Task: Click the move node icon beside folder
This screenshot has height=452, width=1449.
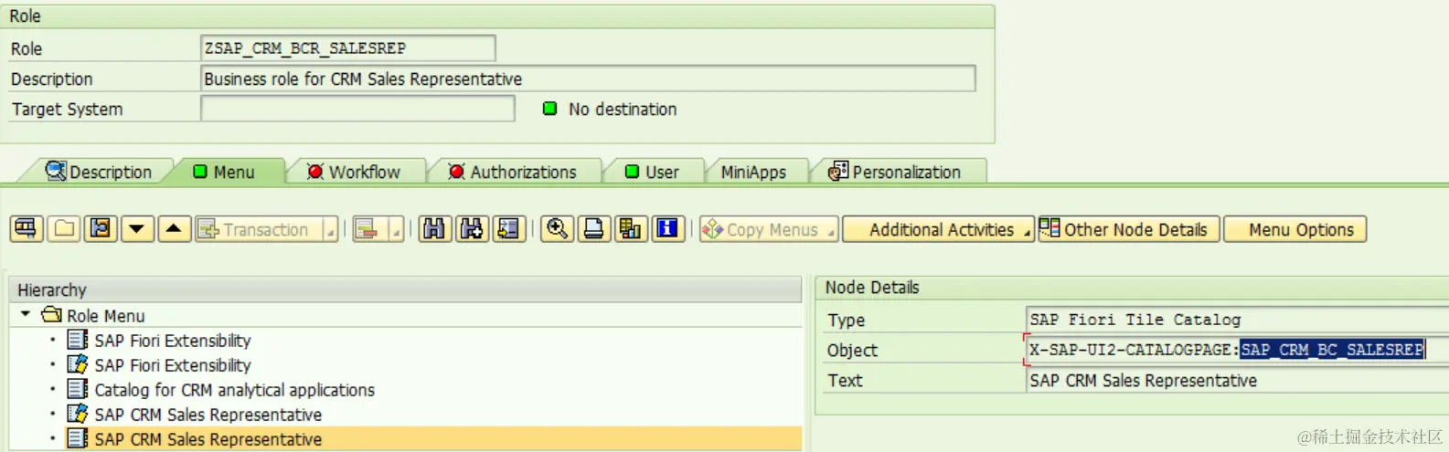Action: click(x=101, y=229)
